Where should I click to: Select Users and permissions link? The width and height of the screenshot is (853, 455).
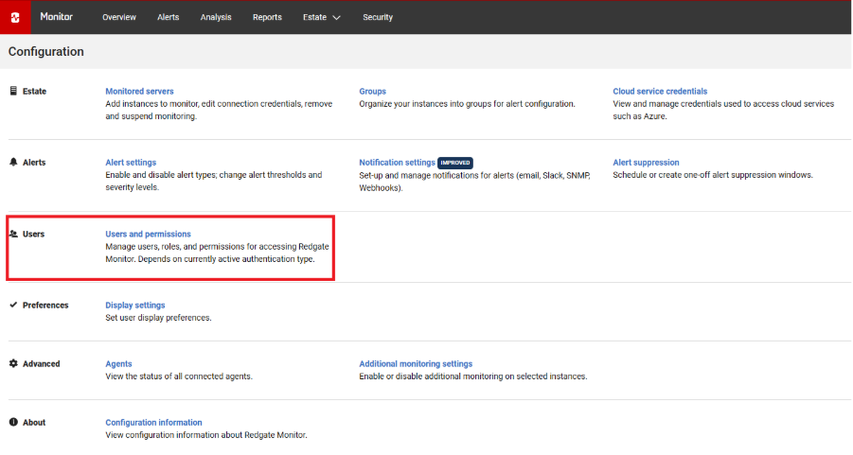148,234
